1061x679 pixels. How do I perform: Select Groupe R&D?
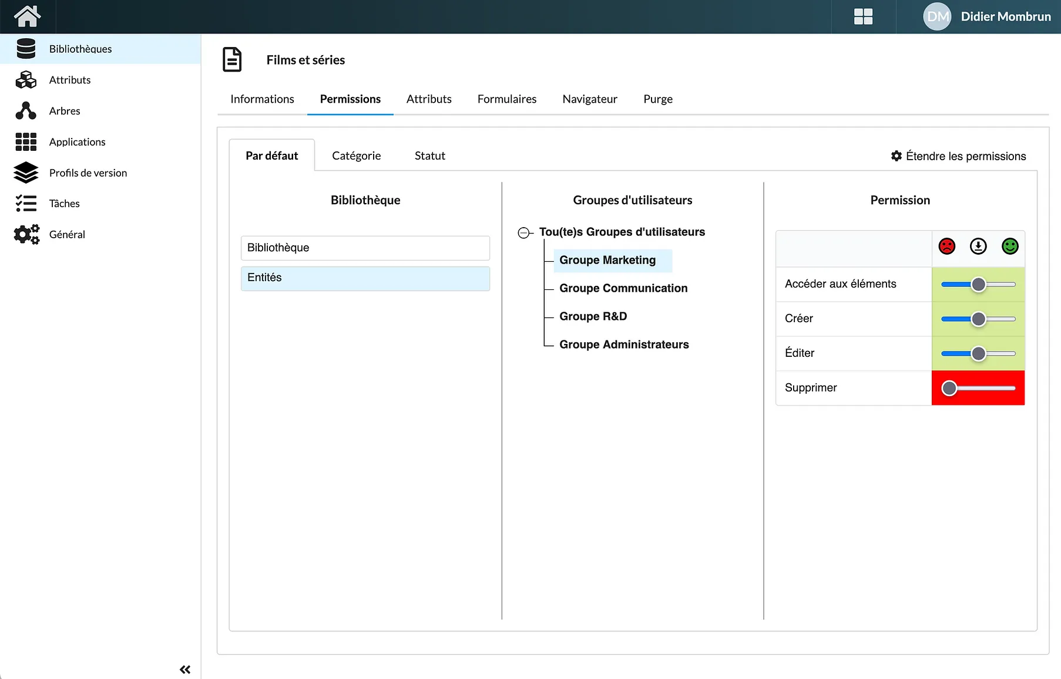coord(593,316)
